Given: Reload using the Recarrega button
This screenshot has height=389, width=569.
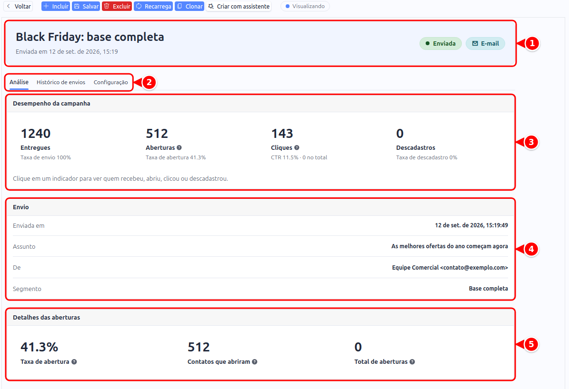Looking at the screenshot, I should click(x=153, y=6).
